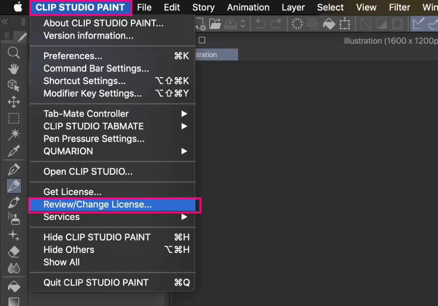Toggle the small checkbox below the command bar
438x306 pixels.
[202, 40]
